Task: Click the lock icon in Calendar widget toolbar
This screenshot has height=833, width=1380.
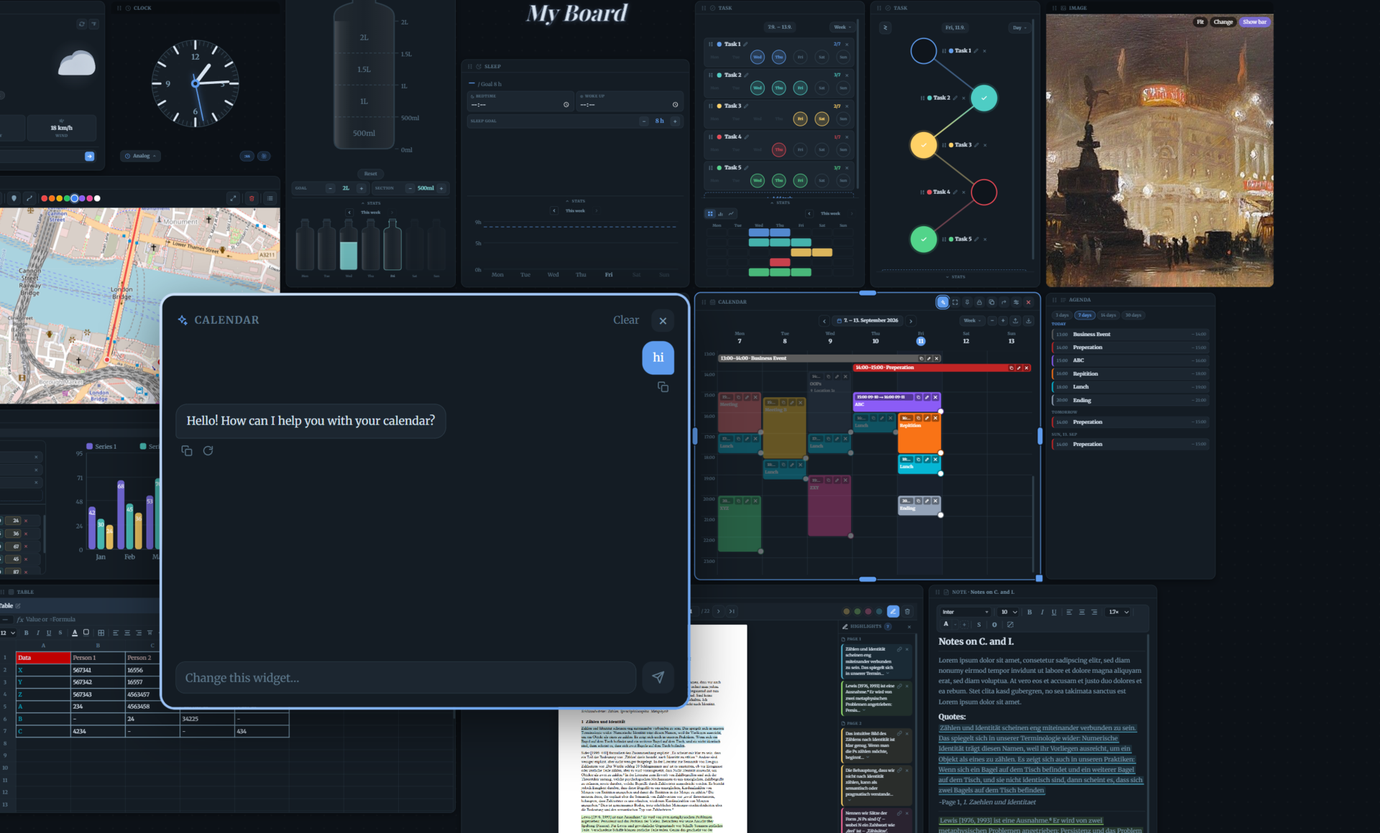Action: 979,302
